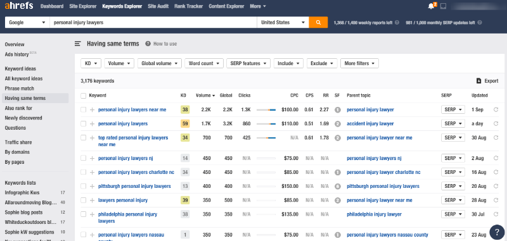
Task: Toggle the select-all checkbox in Keyword header
Action: pos(84,96)
